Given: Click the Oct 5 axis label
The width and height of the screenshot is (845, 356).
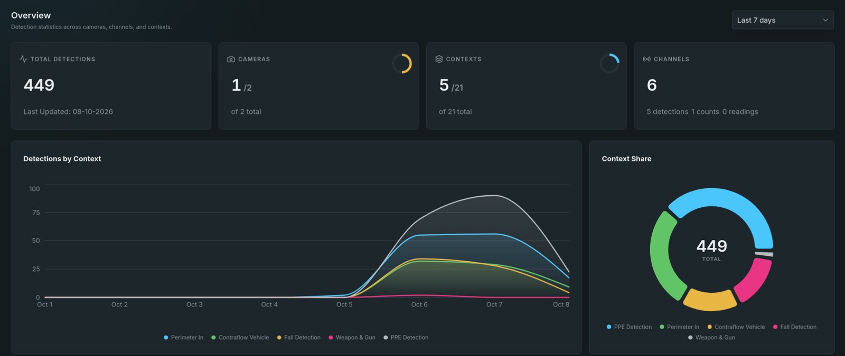Looking at the screenshot, I should point(344,304).
